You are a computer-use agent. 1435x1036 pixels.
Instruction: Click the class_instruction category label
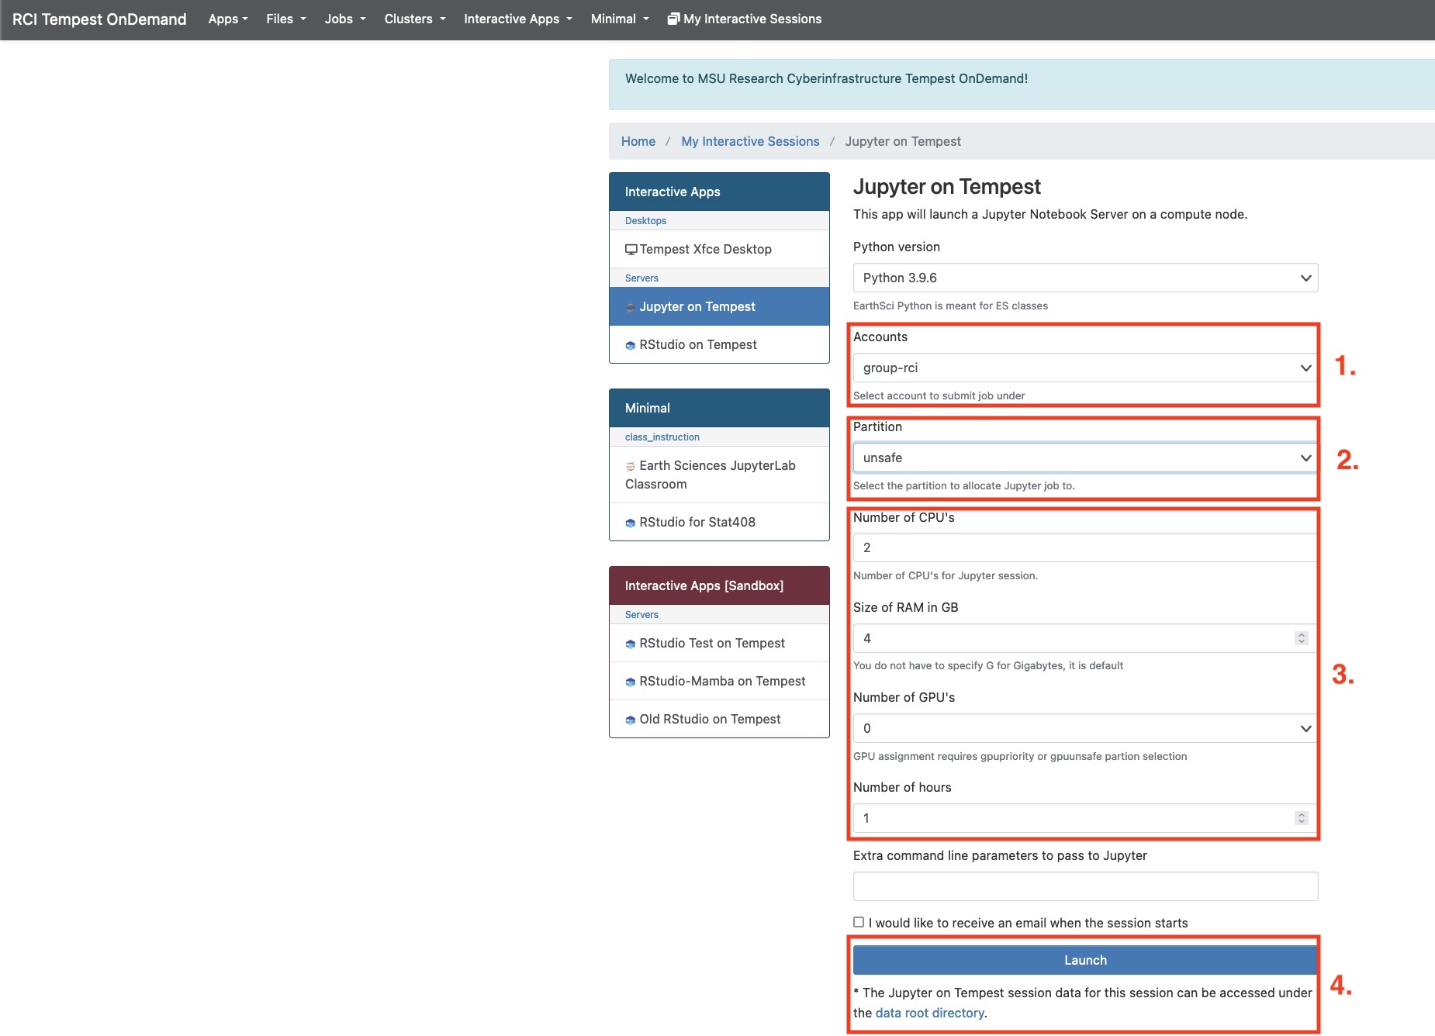[x=662, y=437]
